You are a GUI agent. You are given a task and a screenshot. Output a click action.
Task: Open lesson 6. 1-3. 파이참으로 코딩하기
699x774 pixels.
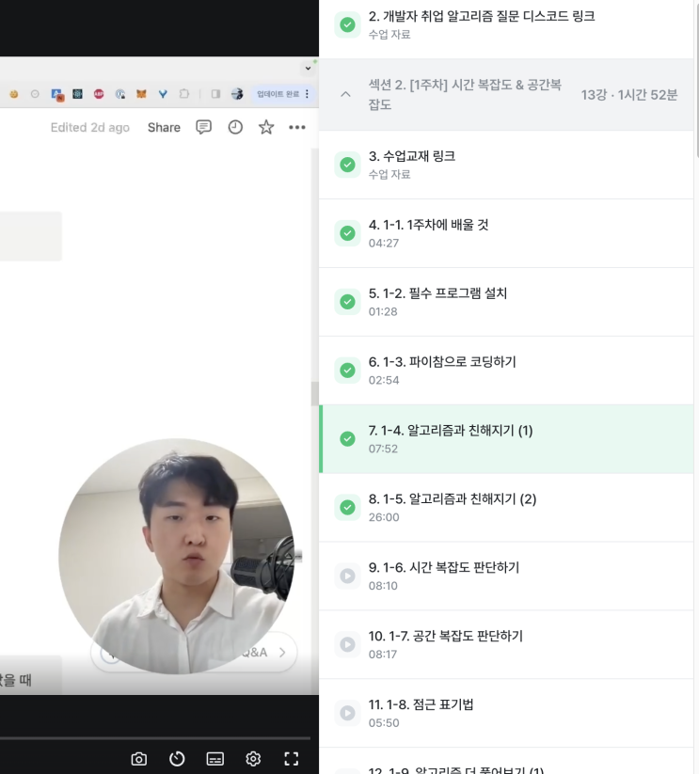tap(506, 371)
